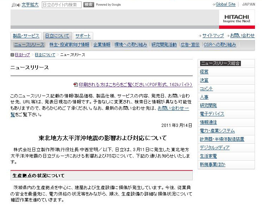Screen dimensions: 262x207
Task: Go to 日立について breadcrumb link
Action: [45, 55]
